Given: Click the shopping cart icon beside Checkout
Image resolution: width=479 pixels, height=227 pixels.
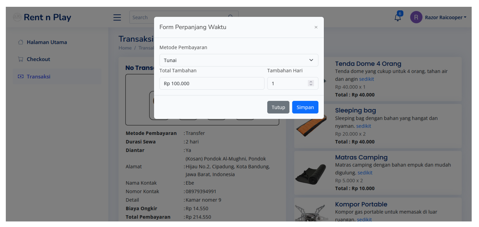Looking at the screenshot, I should tap(21, 59).
